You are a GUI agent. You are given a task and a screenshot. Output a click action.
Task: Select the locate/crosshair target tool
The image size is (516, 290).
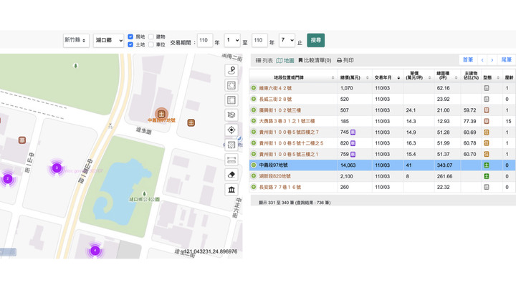[231, 130]
